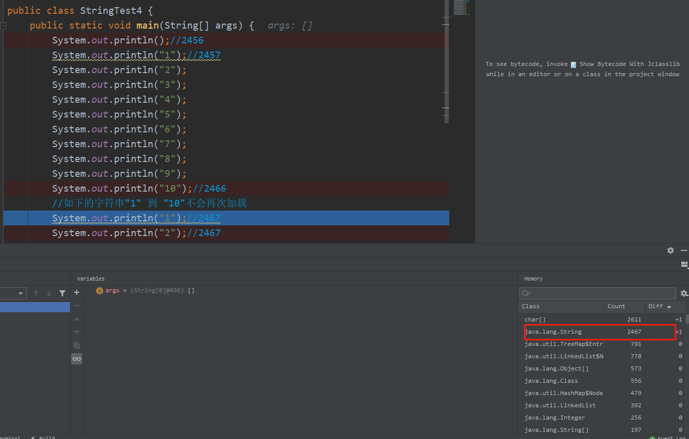
Task: Click the Chinese comment line about strings "1" to "10"
Action: [x=149, y=203]
